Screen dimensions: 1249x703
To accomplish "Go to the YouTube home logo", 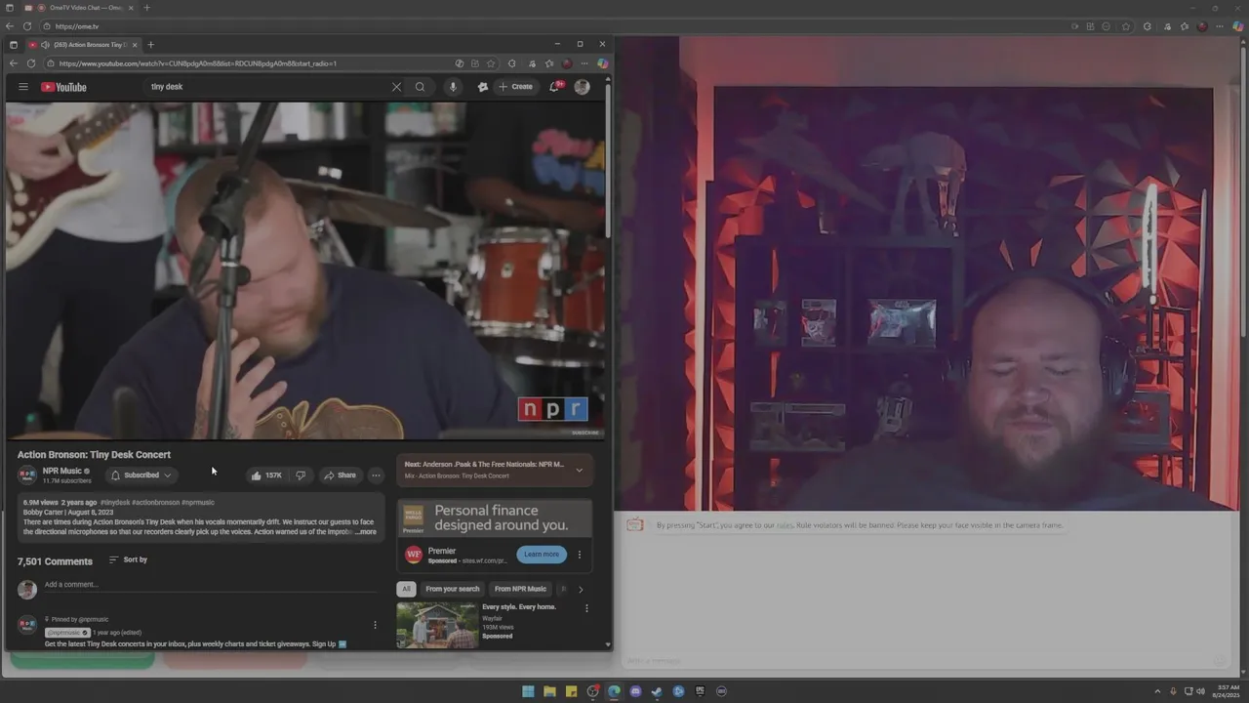I will [63, 87].
